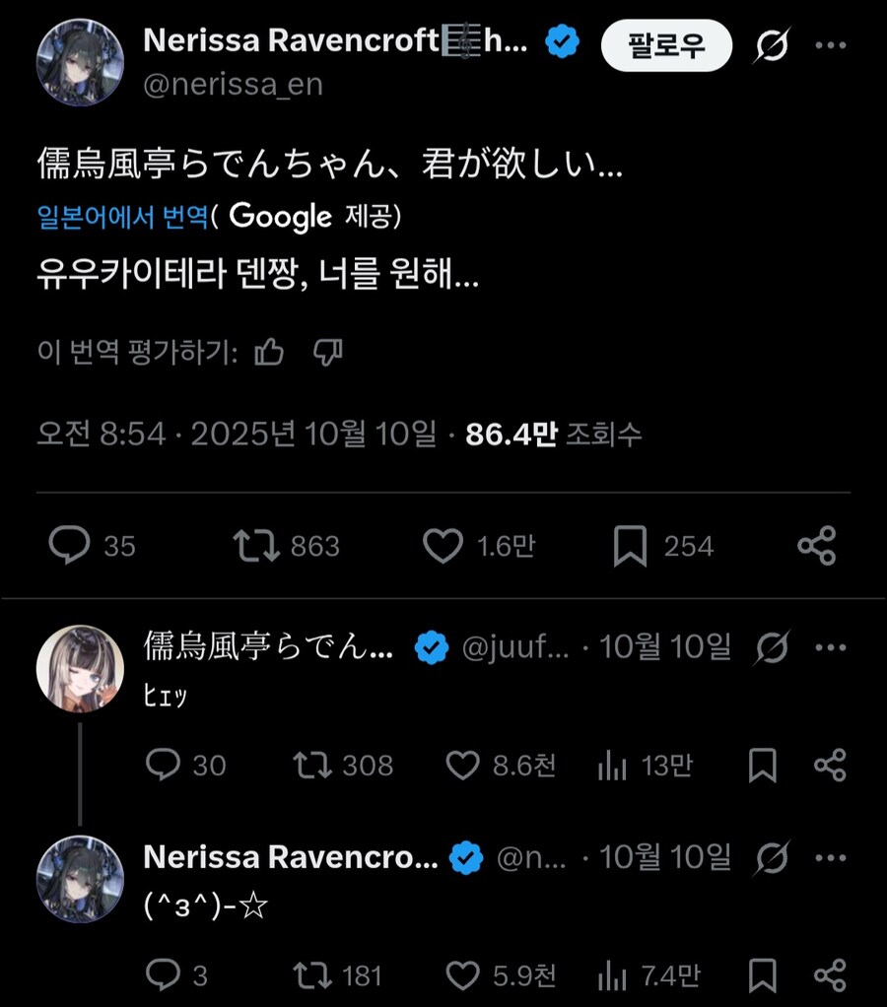Bookmark Nerissa's (^з^)-☆ reply
Screen dimensions: 887x1007
[x=763, y=975]
